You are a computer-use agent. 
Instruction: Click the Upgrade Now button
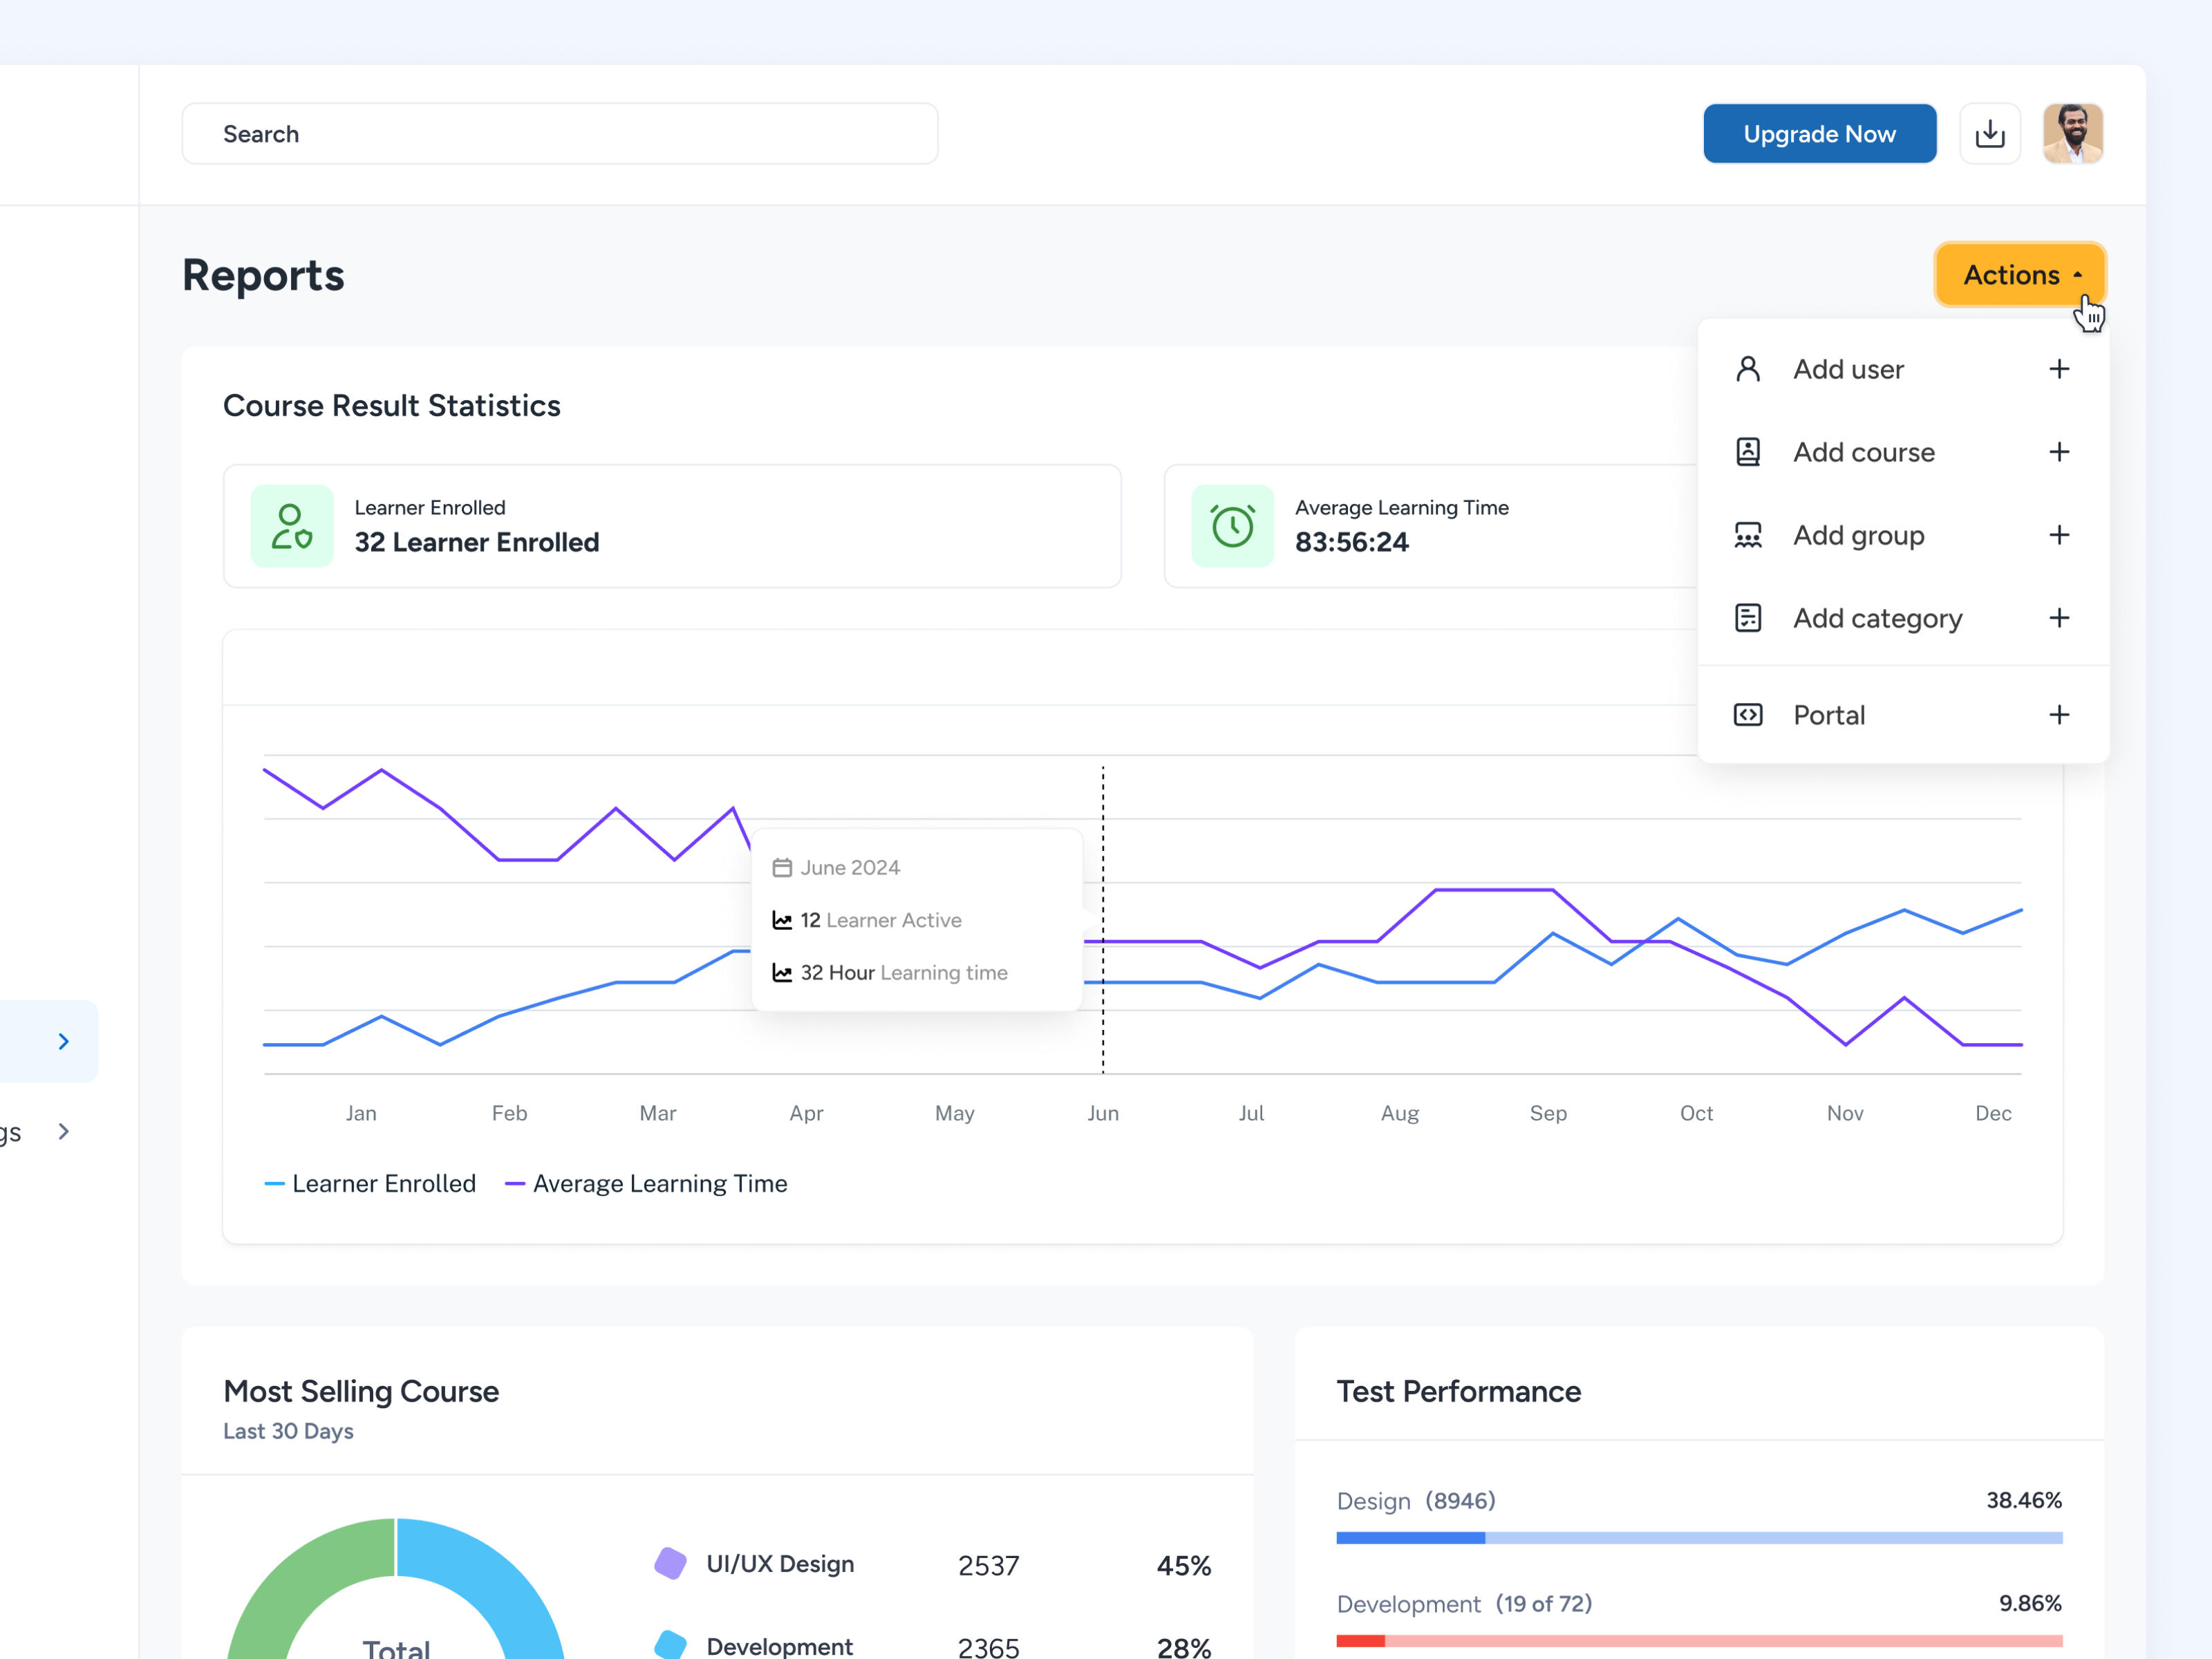pos(1819,133)
